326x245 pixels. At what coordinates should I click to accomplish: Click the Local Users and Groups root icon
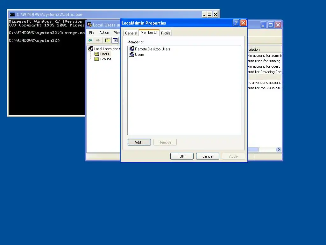(x=90, y=49)
